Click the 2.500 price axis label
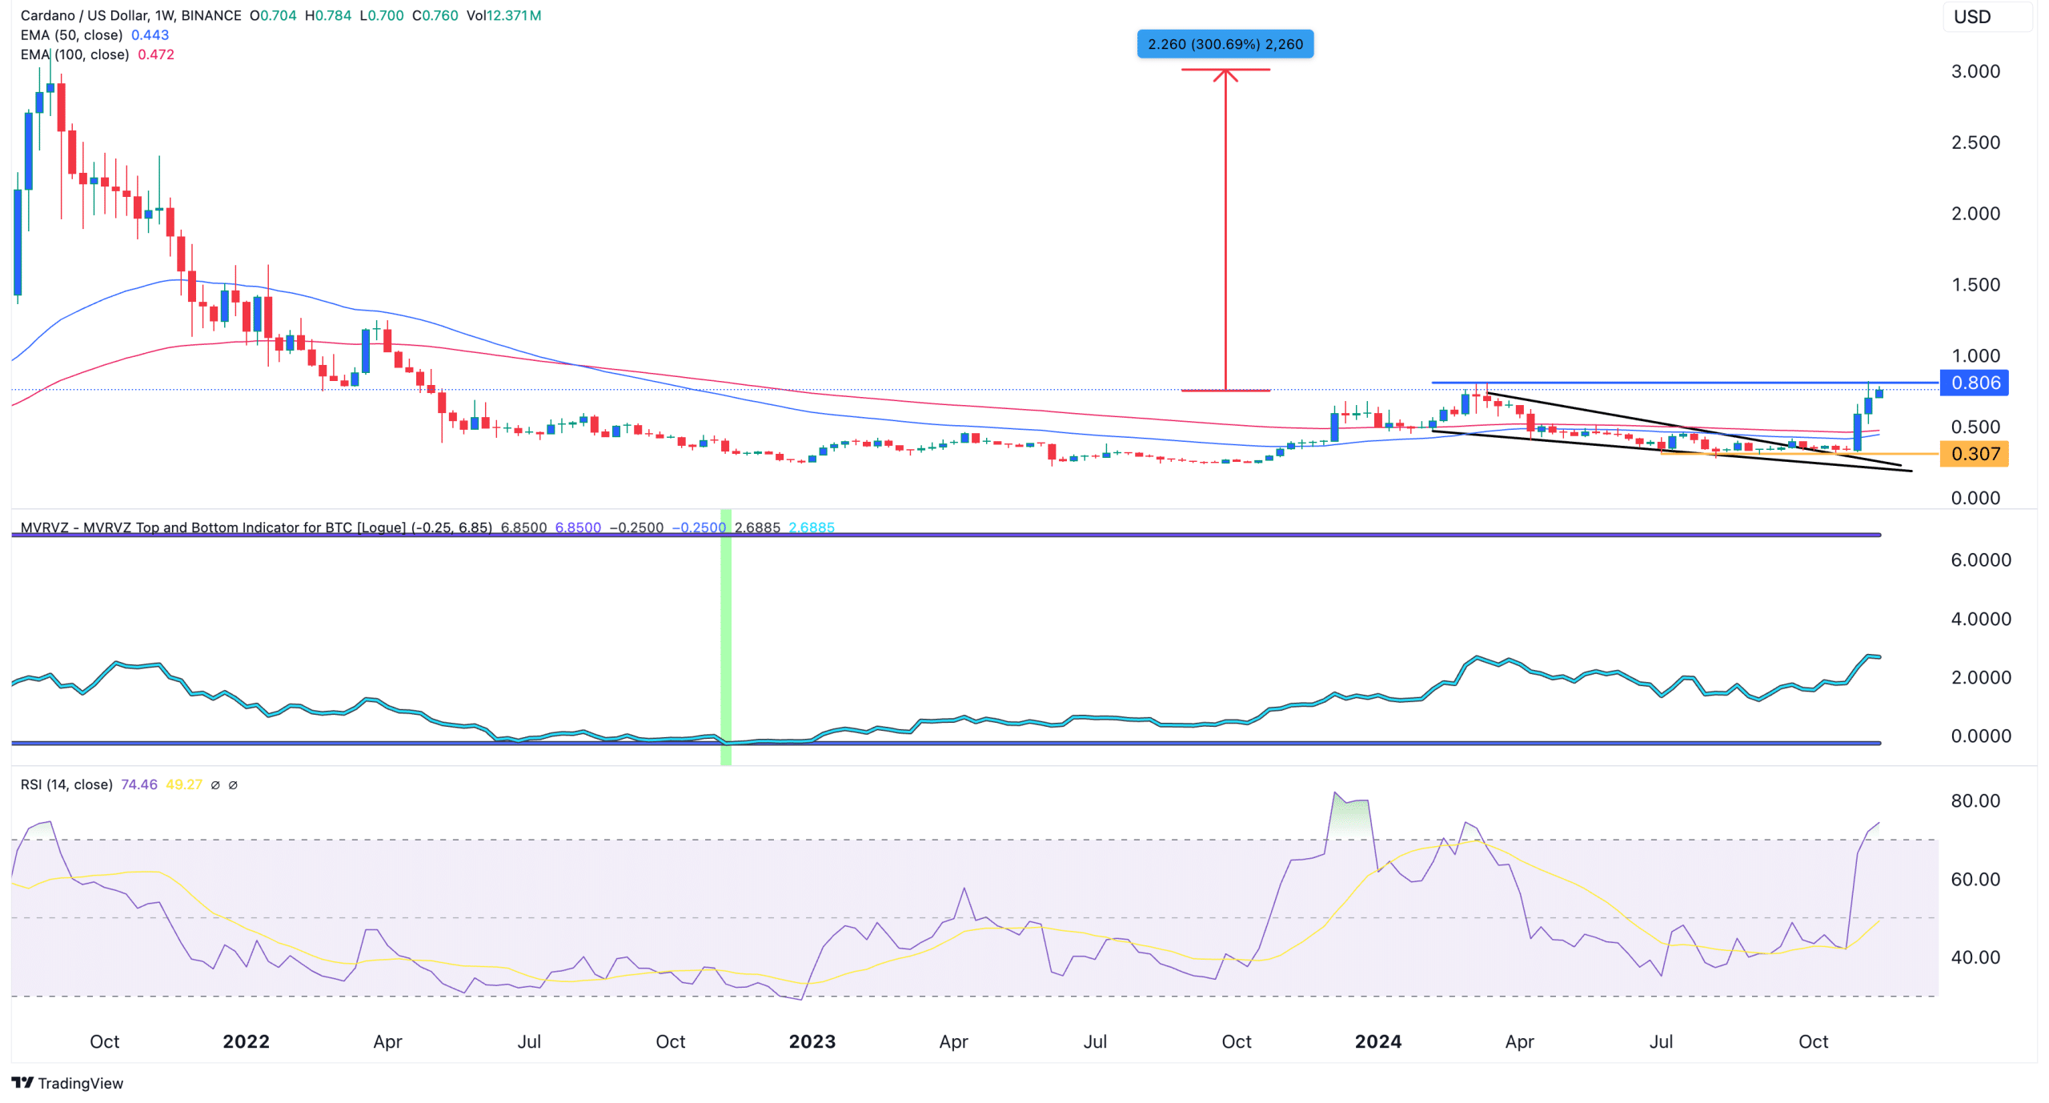 [1975, 142]
